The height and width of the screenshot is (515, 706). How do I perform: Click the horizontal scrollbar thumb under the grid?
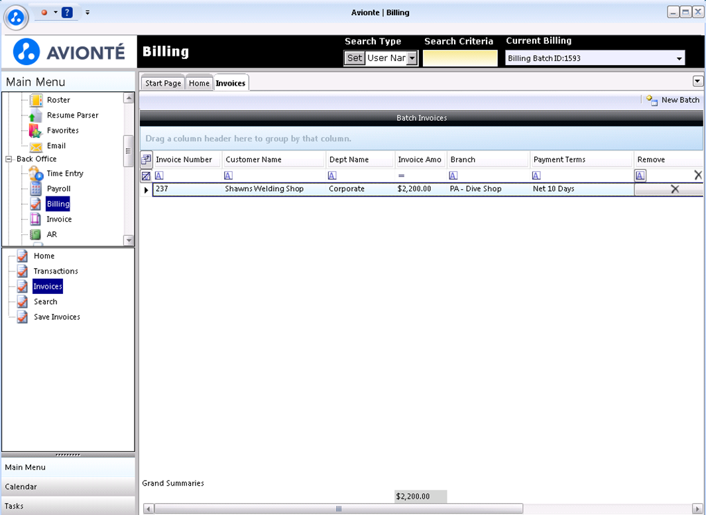(339, 509)
